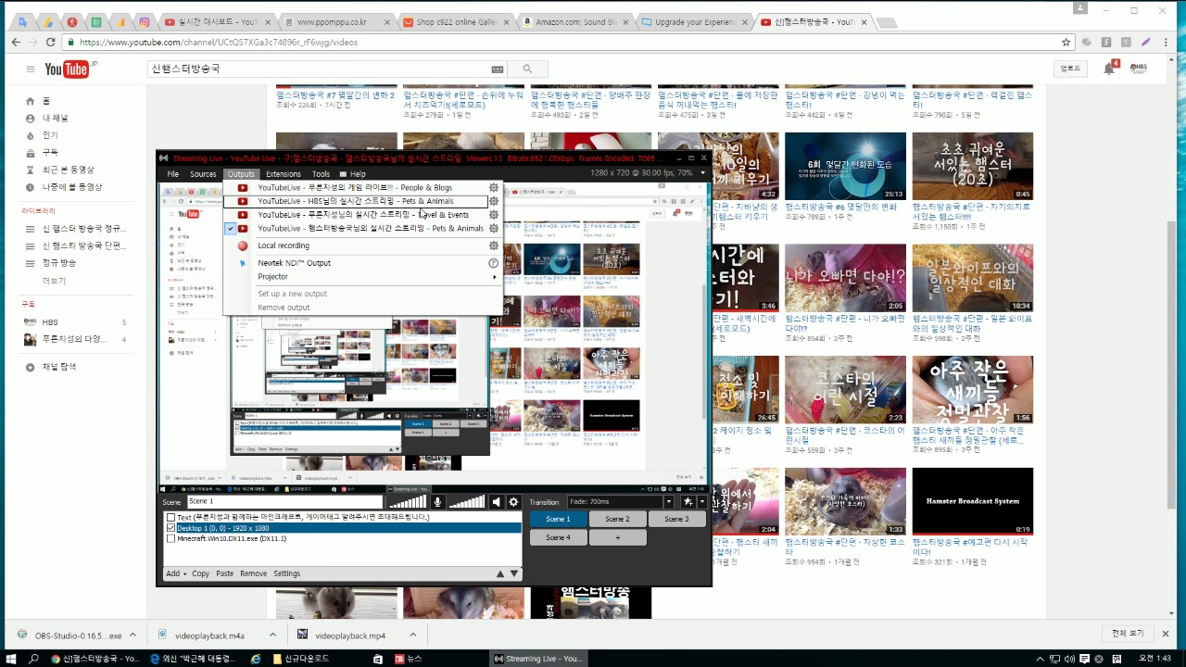
Task: Open options for videoplayback.m4a download
Action: point(273,636)
